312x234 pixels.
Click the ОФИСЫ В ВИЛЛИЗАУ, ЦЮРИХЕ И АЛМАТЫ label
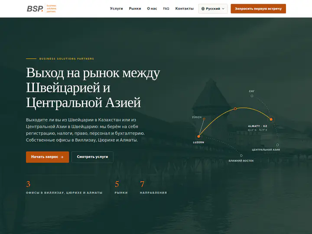point(64,192)
